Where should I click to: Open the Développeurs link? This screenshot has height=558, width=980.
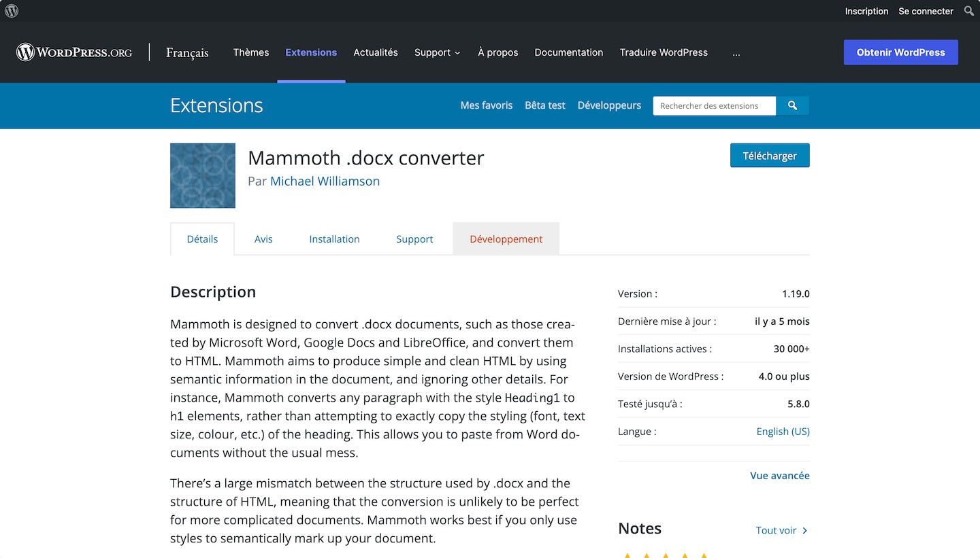pyautogui.click(x=609, y=105)
